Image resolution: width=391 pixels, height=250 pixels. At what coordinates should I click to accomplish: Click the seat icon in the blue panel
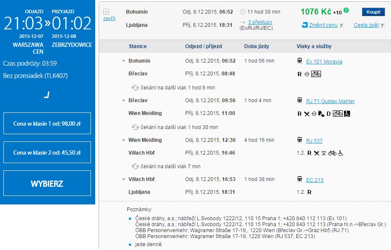click(47, 95)
